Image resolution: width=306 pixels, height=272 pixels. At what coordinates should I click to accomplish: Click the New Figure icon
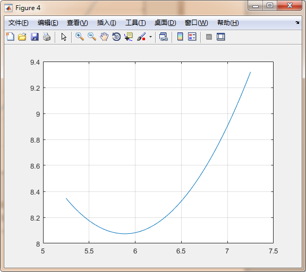click(x=10, y=37)
